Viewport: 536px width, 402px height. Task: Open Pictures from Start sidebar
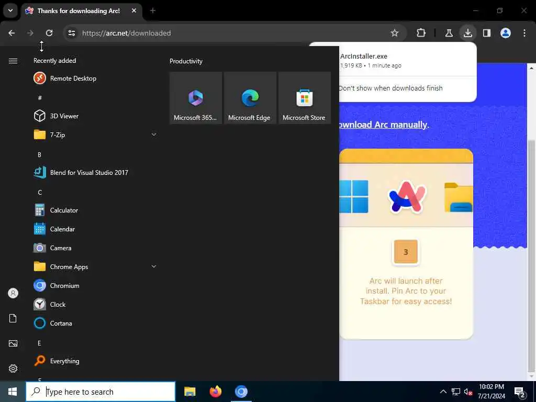13,343
